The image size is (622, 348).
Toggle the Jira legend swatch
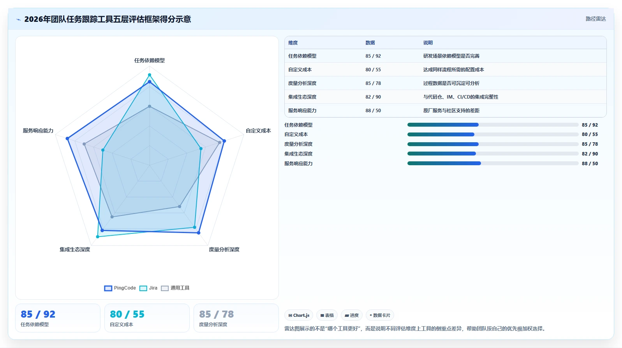(x=143, y=288)
